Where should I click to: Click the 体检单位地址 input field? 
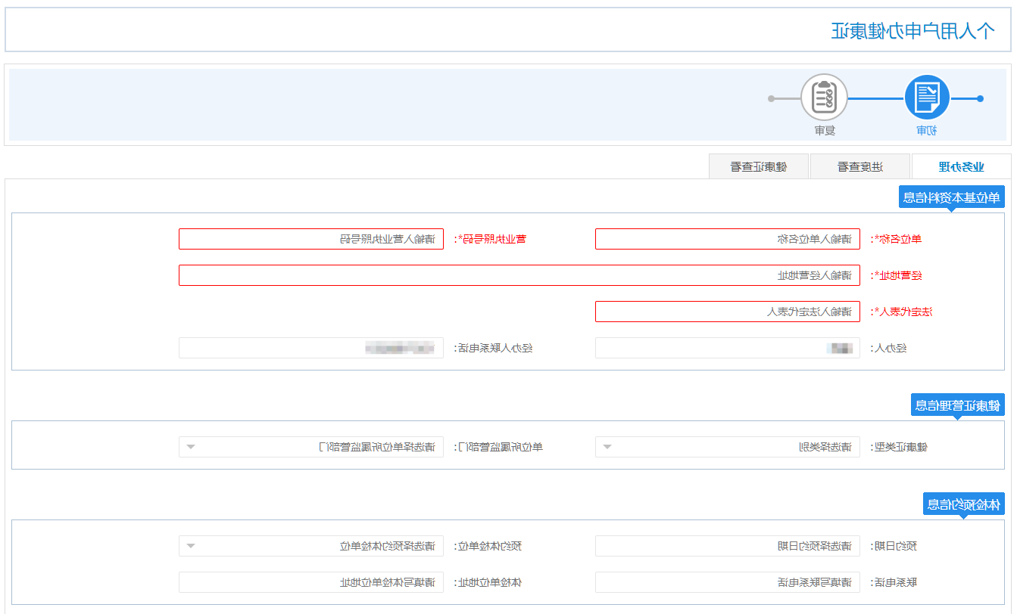pyautogui.click(x=311, y=582)
